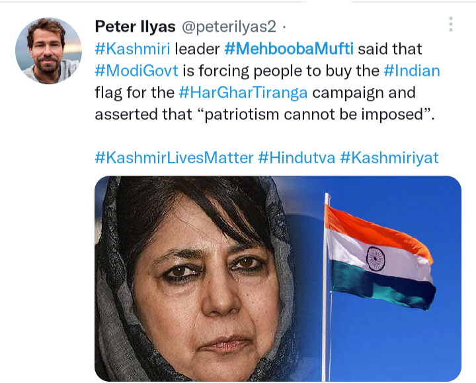Viewport: 476px width, 383px height.
Task: Open the three-dot more options menu
Action: (x=450, y=24)
